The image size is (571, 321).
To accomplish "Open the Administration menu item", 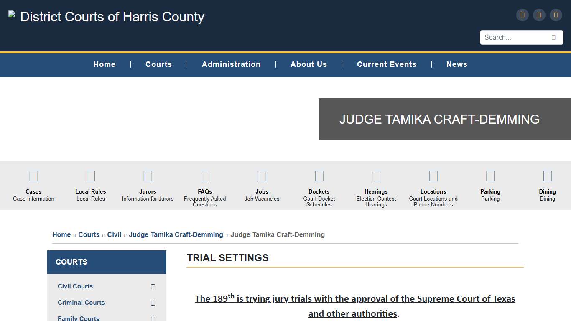I will [x=231, y=64].
